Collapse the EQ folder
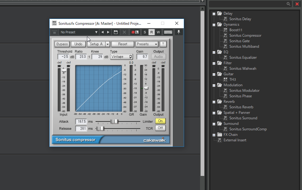 click(x=214, y=52)
